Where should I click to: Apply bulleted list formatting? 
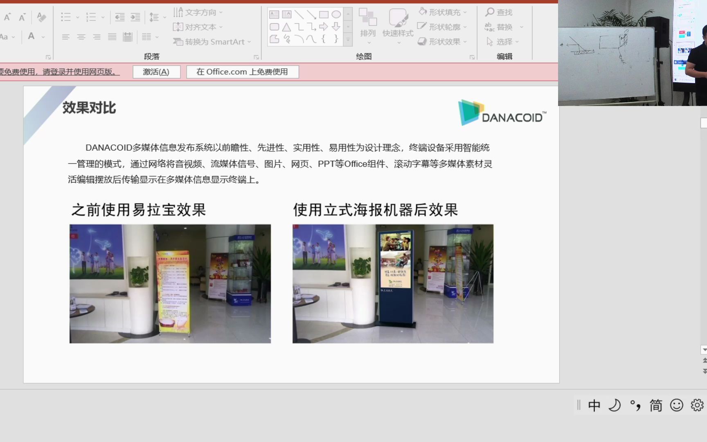(65, 17)
